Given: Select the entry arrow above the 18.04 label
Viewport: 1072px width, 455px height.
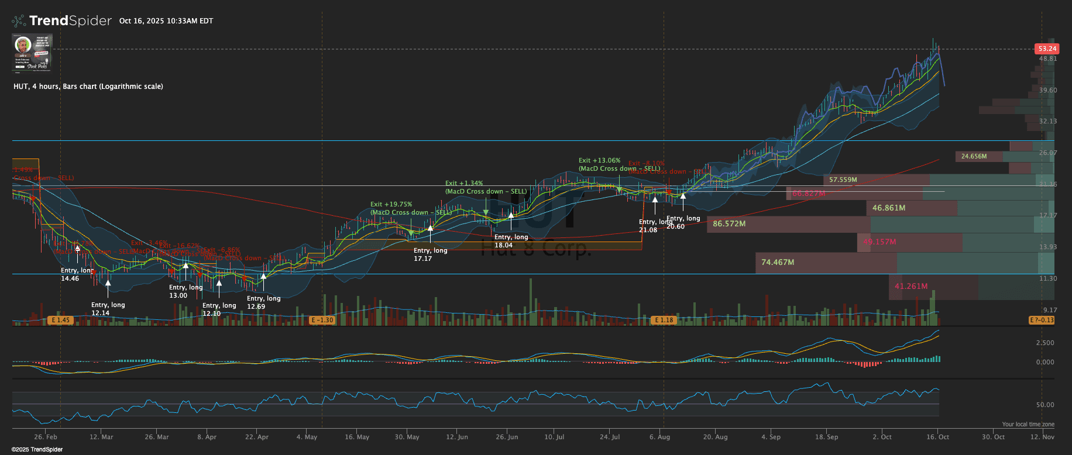Looking at the screenshot, I should [511, 215].
